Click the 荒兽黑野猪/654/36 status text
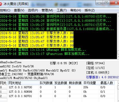Screen dimensions: 119x102 41,74
